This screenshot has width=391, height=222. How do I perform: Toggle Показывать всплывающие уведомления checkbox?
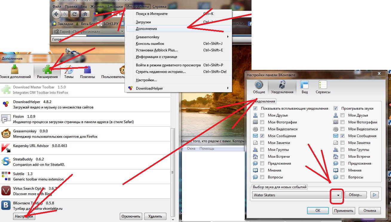pyautogui.click(x=255, y=108)
